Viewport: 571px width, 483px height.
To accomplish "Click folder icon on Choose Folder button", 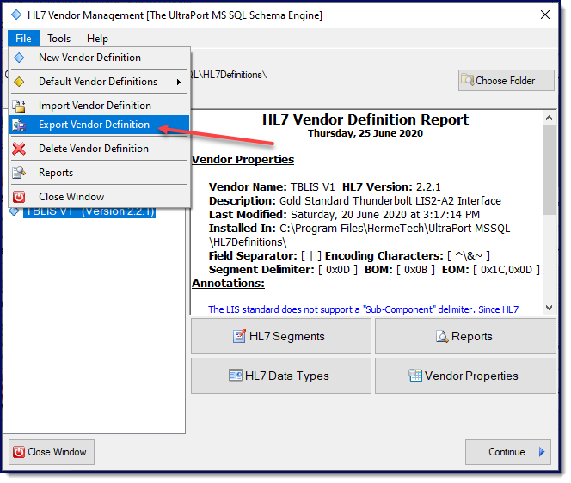I will pos(467,79).
